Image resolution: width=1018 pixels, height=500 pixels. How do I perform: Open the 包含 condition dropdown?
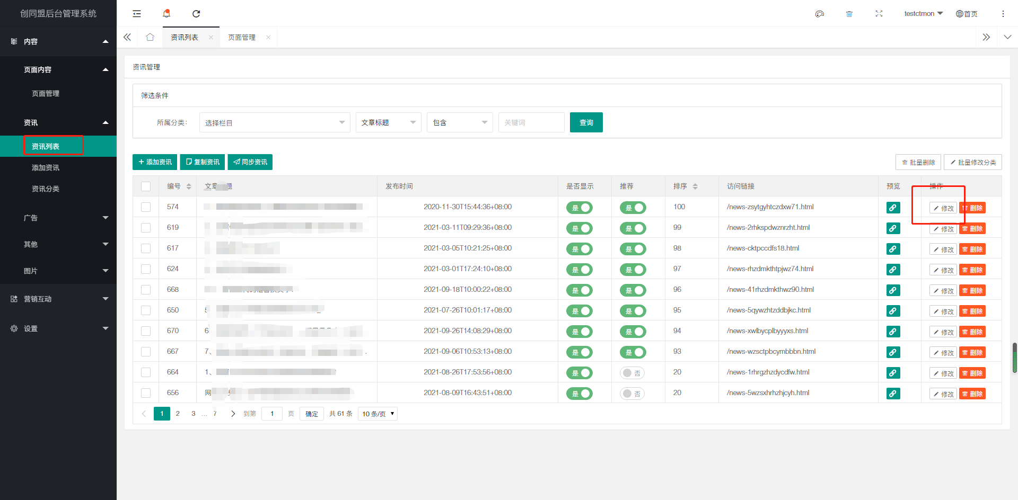coord(460,122)
